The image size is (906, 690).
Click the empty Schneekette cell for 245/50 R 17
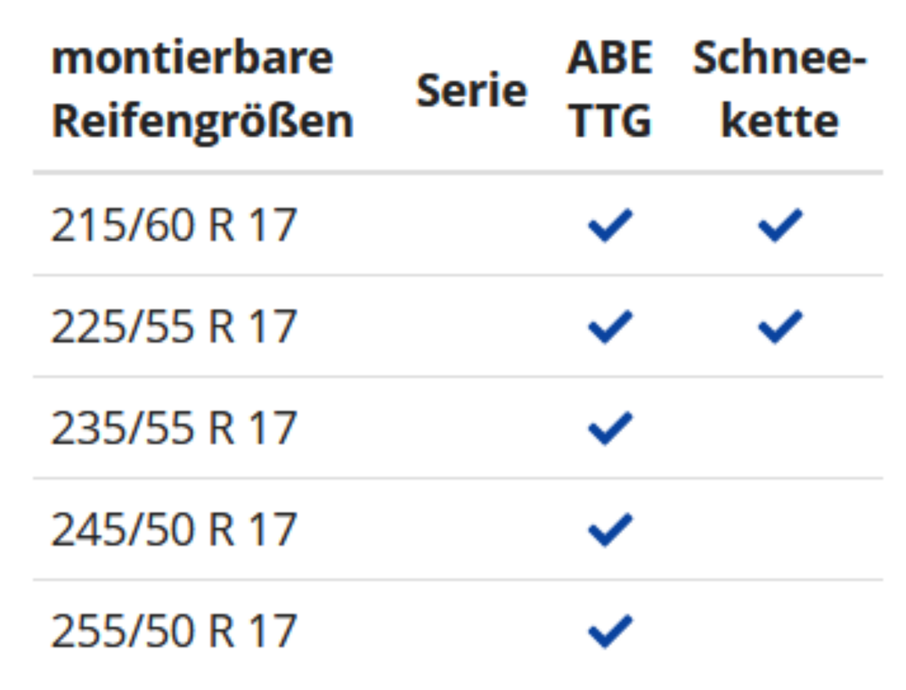click(x=780, y=530)
